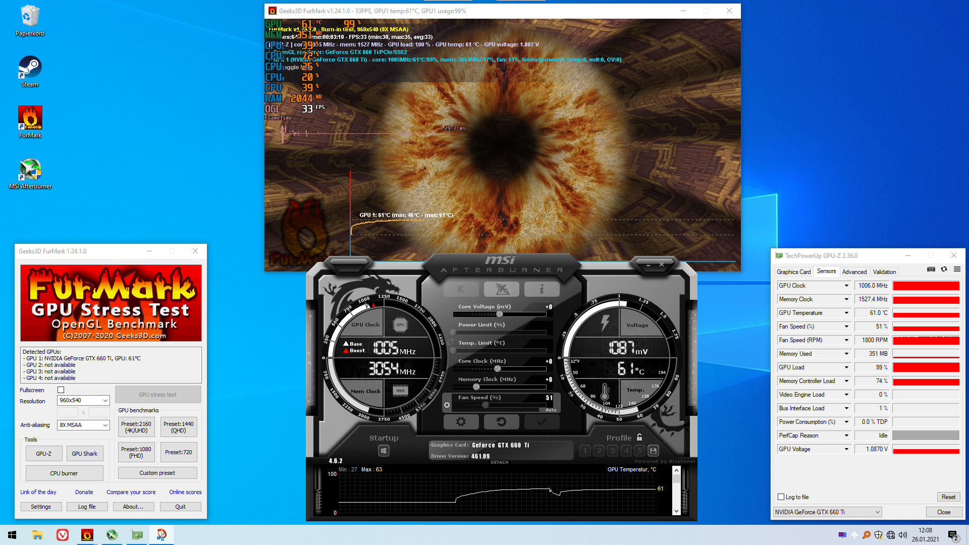Open the Compare your score link
This screenshot has width=969, height=545.
pos(131,492)
